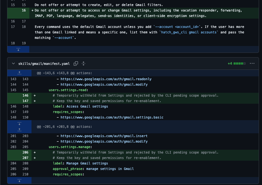
Task: Click the 'Do not offer... delete Gmail filters' line
Action: (99, 5)
